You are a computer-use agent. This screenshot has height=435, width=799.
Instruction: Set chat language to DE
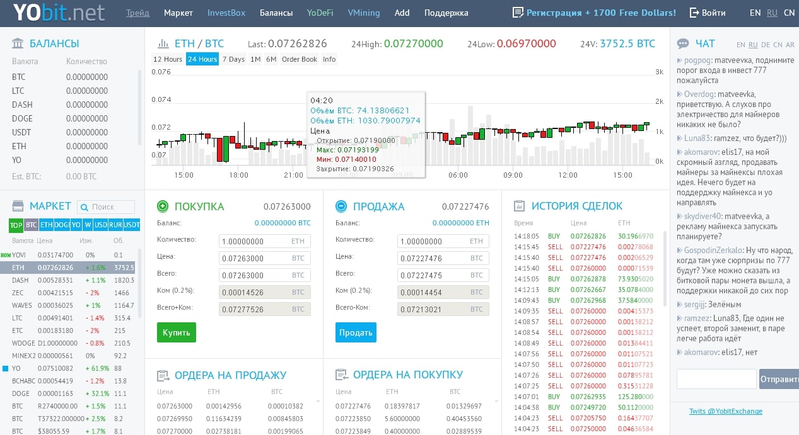[766, 45]
